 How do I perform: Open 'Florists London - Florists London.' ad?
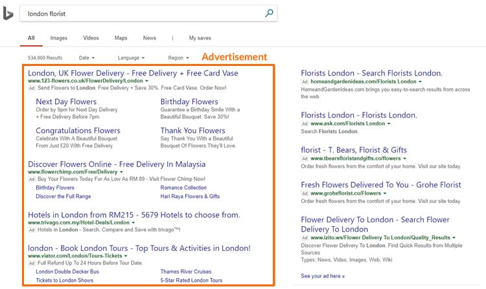[x=359, y=115]
